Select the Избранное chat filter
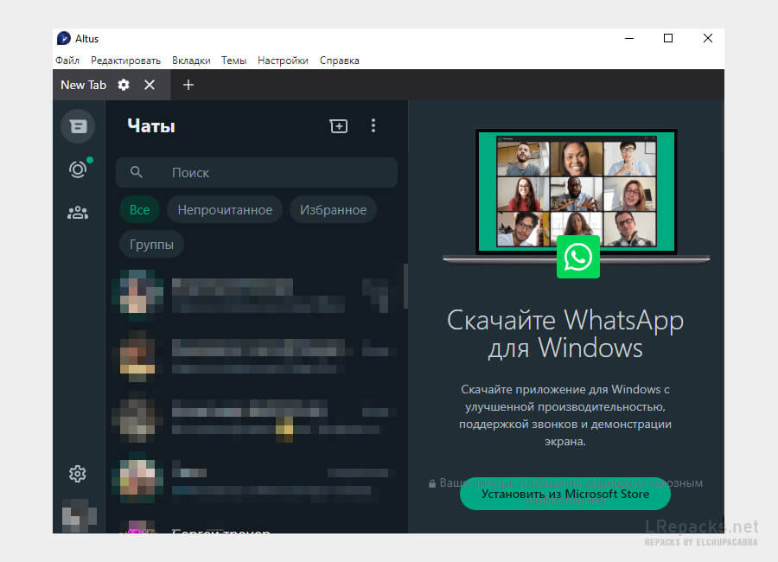 click(333, 210)
